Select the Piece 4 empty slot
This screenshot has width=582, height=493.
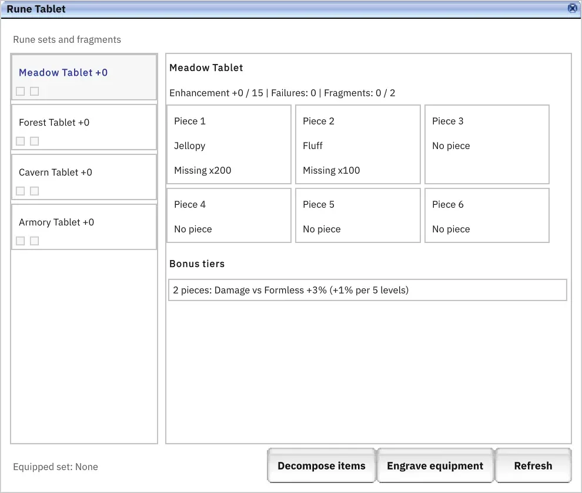click(229, 215)
